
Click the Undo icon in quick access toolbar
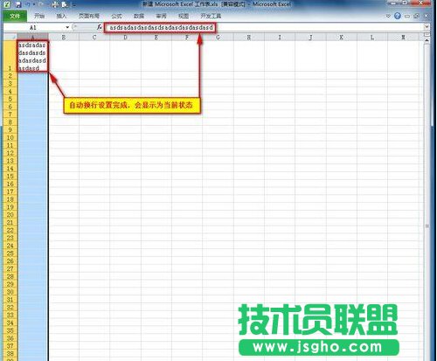pos(28,4)
